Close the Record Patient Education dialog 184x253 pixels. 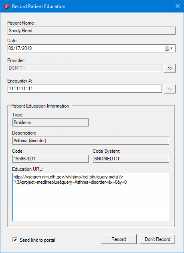point(178,6)
